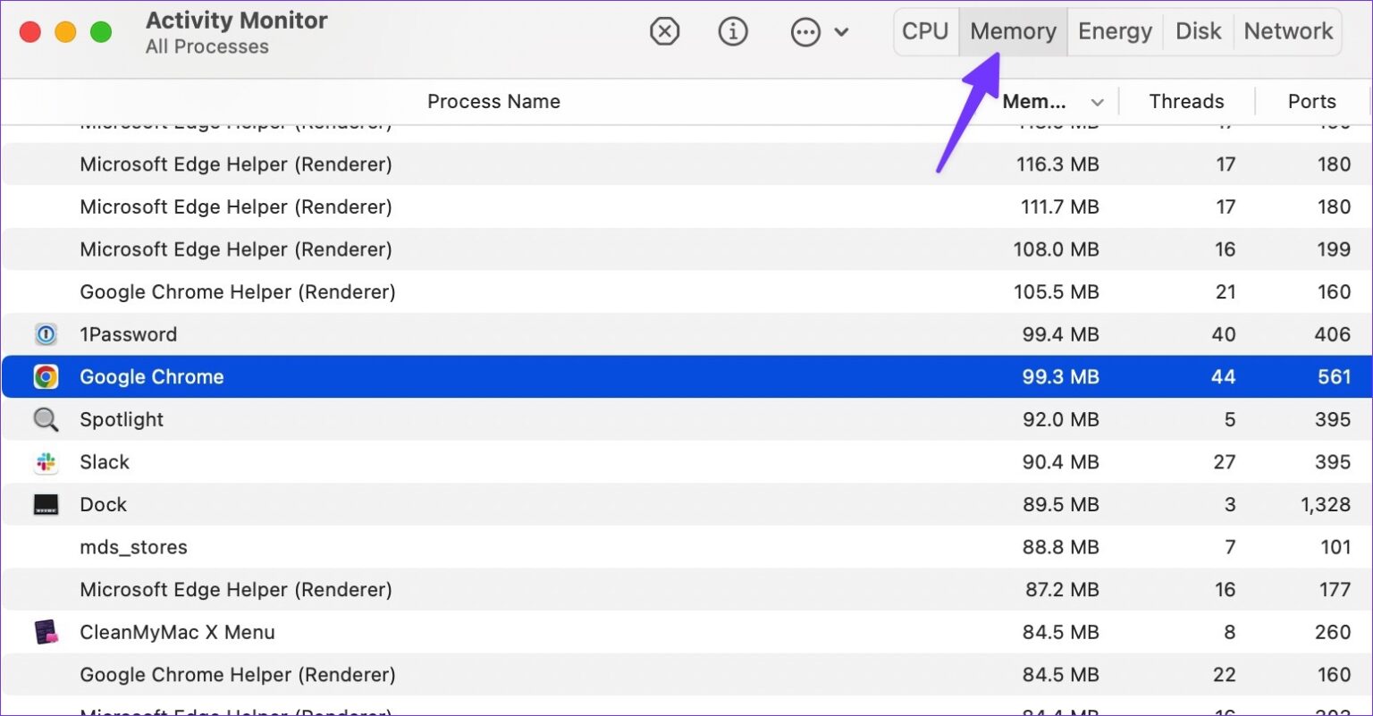This screenshot has height=716, width=1373.
Task: Click the 1Password app icon
Action: (46, 334)
